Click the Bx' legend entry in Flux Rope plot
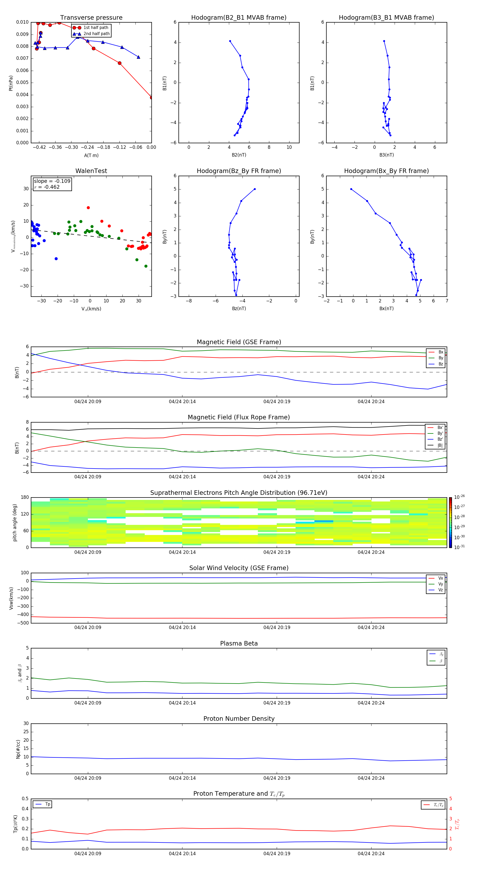 click(436, 428)
